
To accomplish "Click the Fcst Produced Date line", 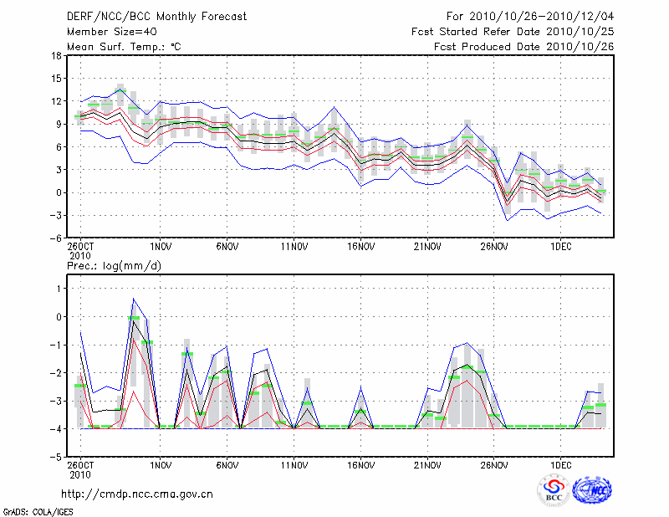I will pyautogui.click(x=523, y=47).
